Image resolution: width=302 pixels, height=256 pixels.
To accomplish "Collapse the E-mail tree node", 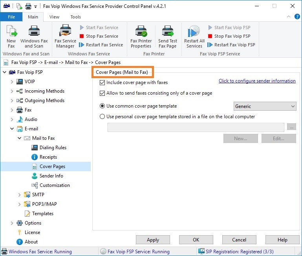I will pyautogui.click(x=12, y=129).
